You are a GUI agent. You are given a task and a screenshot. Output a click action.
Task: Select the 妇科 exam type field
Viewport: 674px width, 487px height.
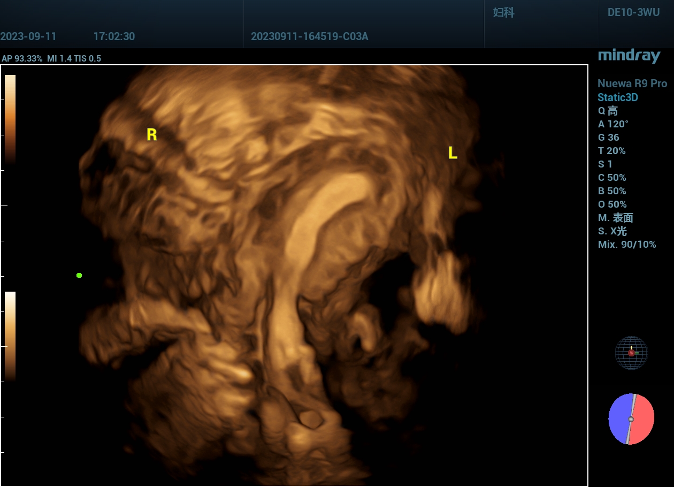tap(503, 13)
